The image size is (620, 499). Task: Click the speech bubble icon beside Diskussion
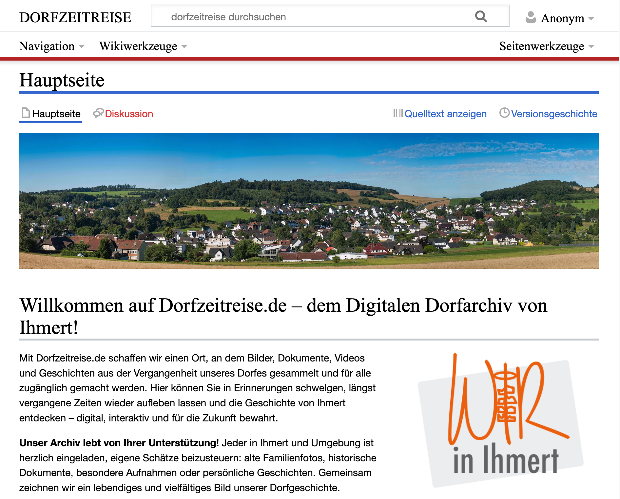pos(98,114)
